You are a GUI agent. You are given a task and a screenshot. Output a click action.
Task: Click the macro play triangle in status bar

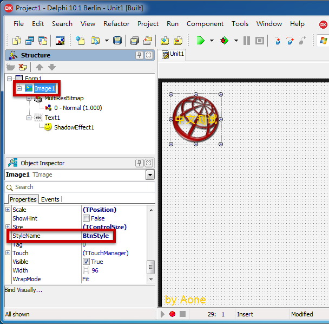point(162,314)
